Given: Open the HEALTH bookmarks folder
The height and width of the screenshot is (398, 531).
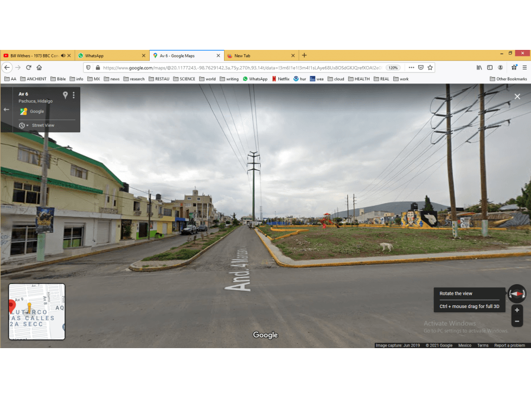Looking at the screenshot, I should click(x=359, y=79).
